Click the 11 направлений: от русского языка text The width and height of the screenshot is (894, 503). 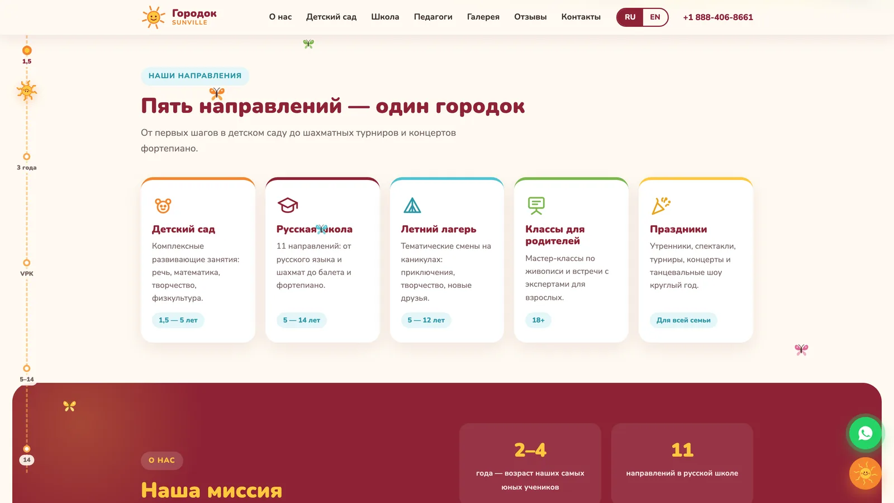[314, 265]
